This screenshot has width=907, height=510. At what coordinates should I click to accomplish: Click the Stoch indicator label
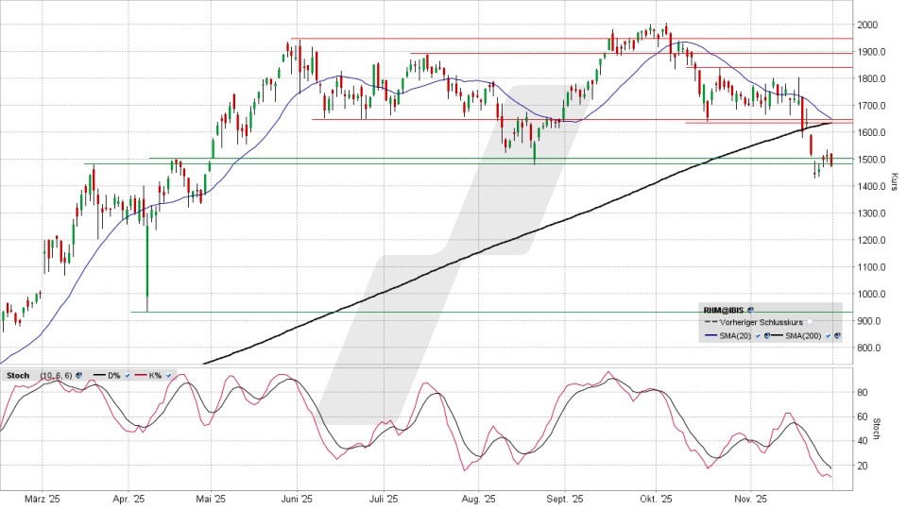point(17,376)
